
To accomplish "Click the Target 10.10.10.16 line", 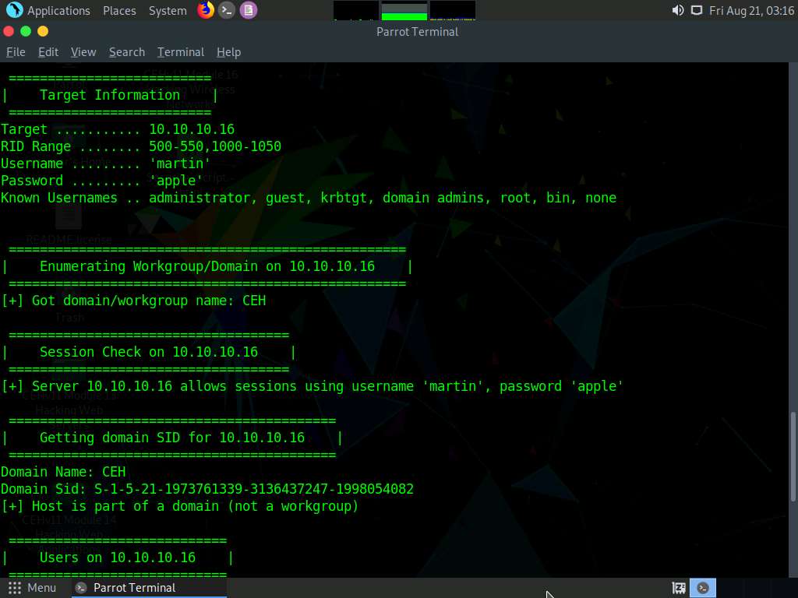I will pyautogui.click(x=118, y=129).
